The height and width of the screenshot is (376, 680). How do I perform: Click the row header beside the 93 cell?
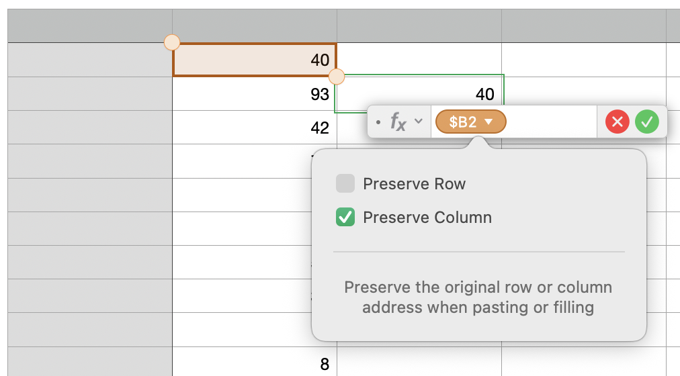pos(89,94)
